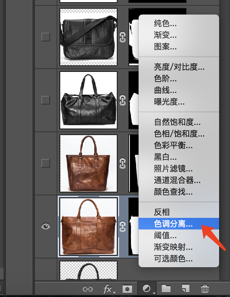Click the link layers icon in bottom bar
This screenshot has height=297, width=230.
point(87,289)
